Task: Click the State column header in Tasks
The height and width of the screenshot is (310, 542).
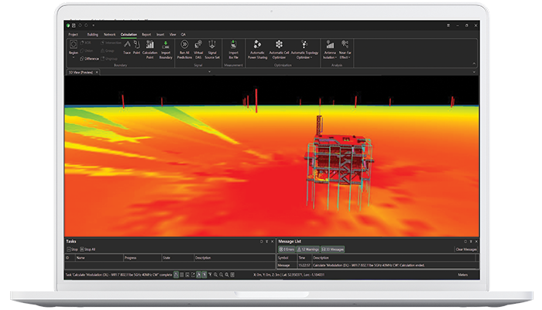Action: pos(177,258)
